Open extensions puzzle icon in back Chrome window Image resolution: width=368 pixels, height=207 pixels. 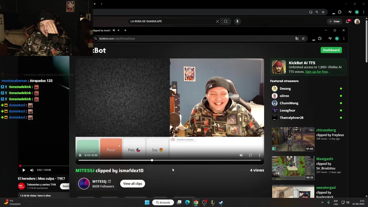point(340,12)
